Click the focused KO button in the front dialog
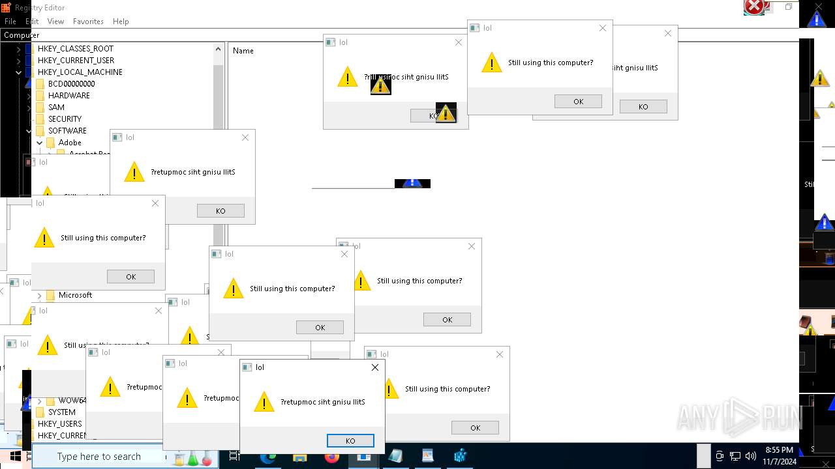This screenshot has height=469, width=835. coord(350,441)
